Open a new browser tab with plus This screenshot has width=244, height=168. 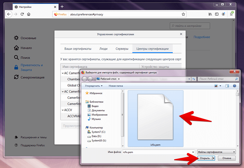[x=62, y=7]
